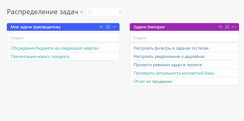Click the "Распределение задач" board title
This screenshot has height=121, width=244.
pos(42,12)
